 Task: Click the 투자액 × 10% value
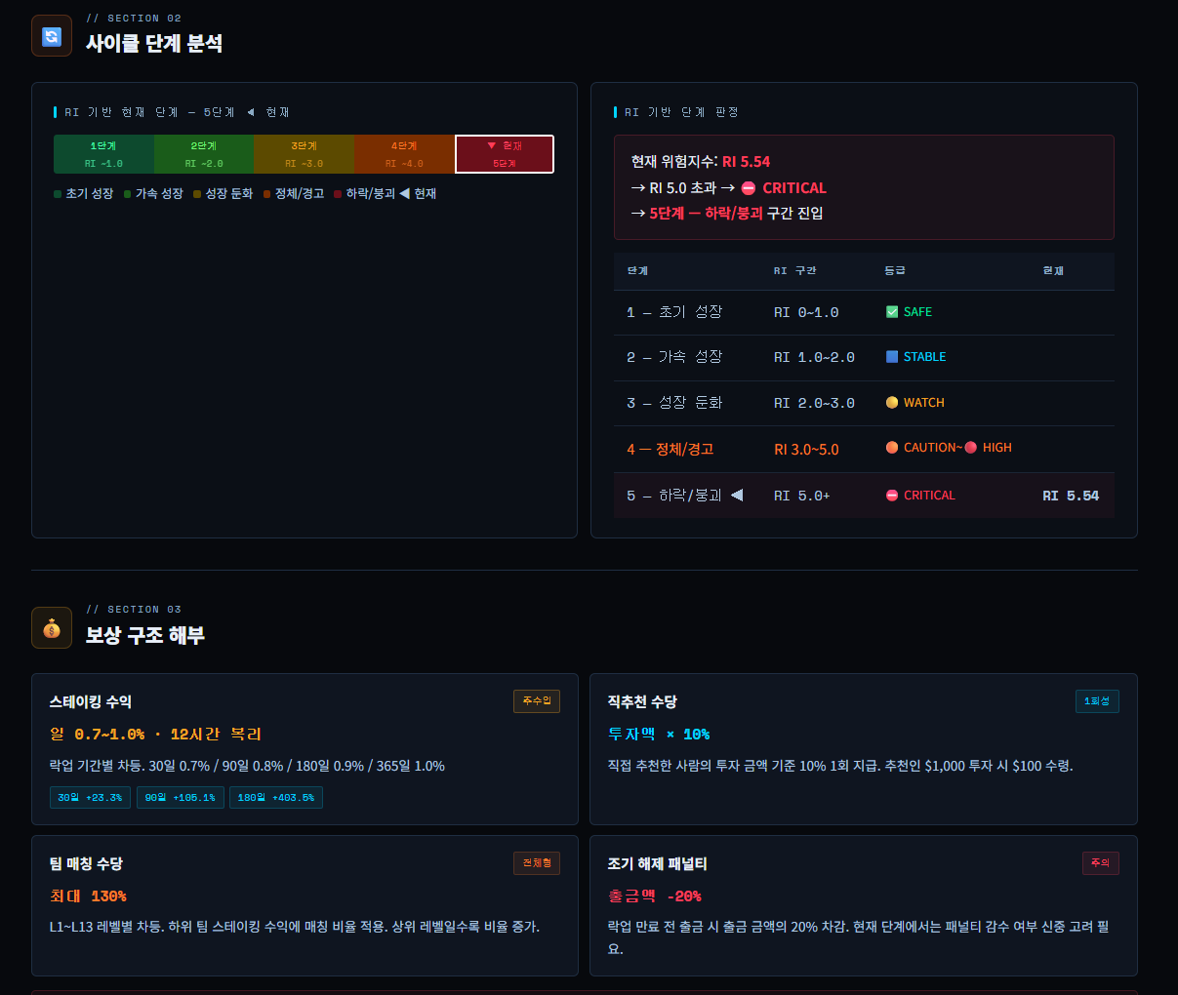click(x=659, y=735)
